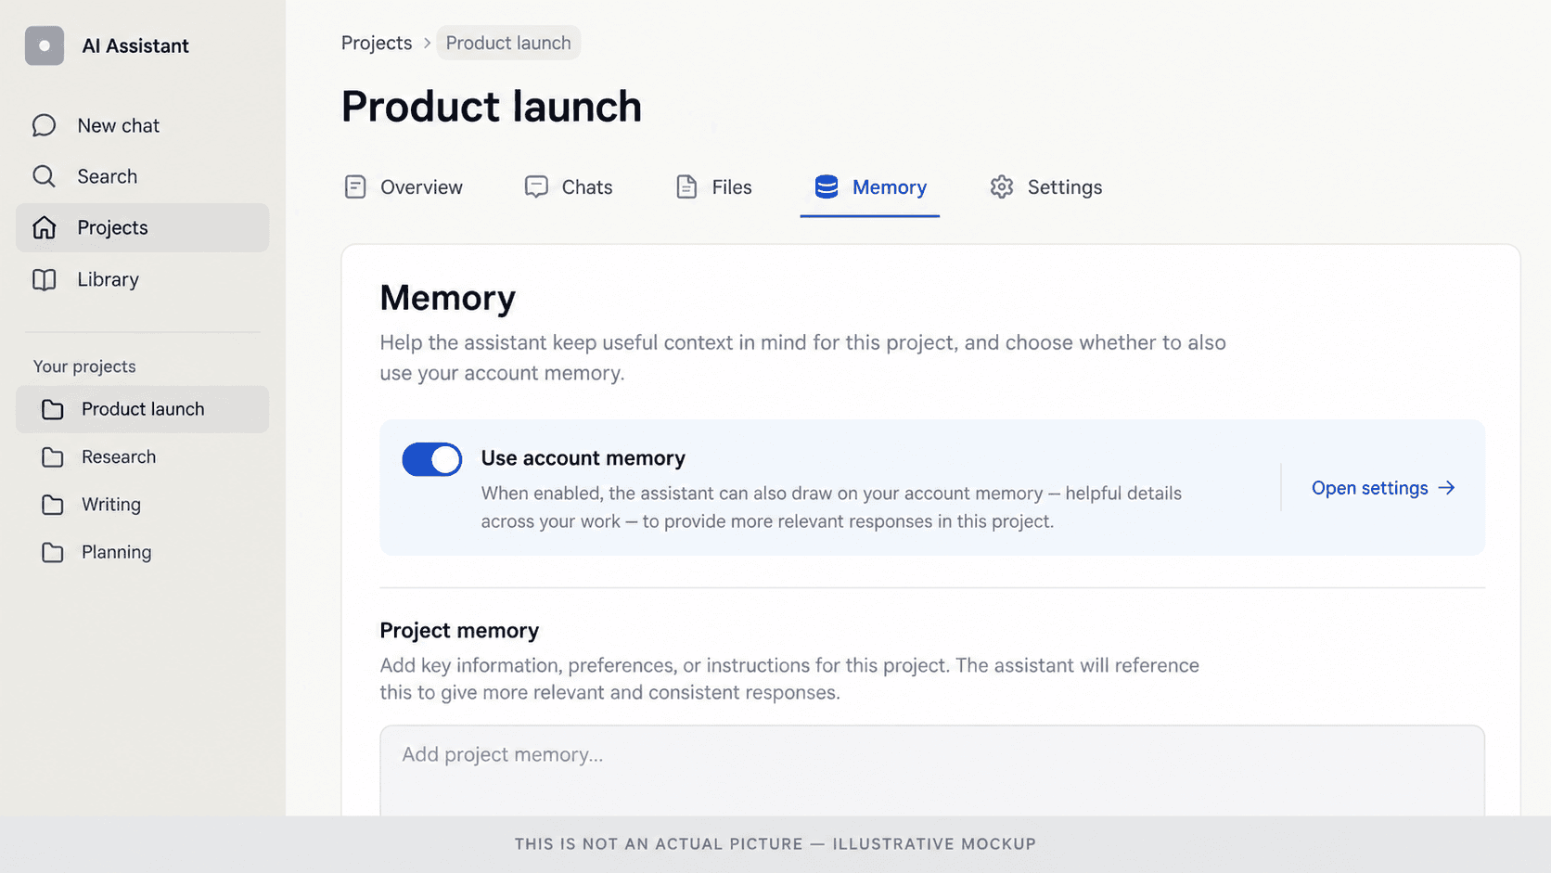The width and height of the screenshot is (1551, 873).
Task: Click the Library book icon
Action: coord(44,279)
